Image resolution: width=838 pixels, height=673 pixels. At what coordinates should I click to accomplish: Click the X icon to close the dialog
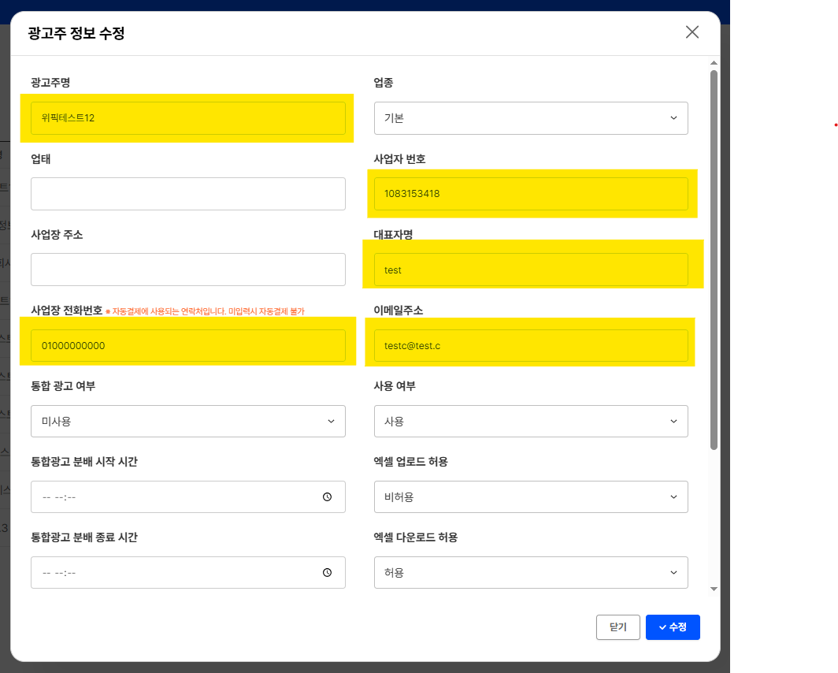[692, 32]
